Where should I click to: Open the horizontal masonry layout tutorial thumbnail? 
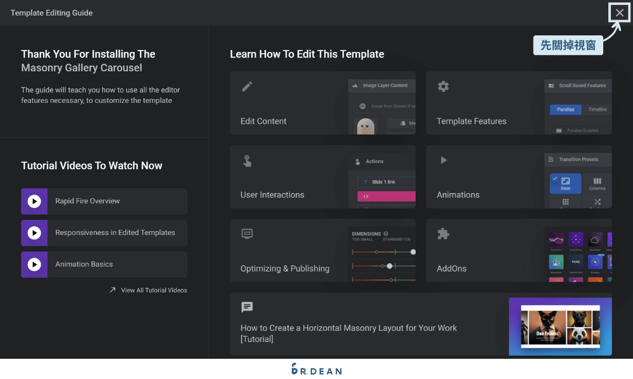[560, 327]
